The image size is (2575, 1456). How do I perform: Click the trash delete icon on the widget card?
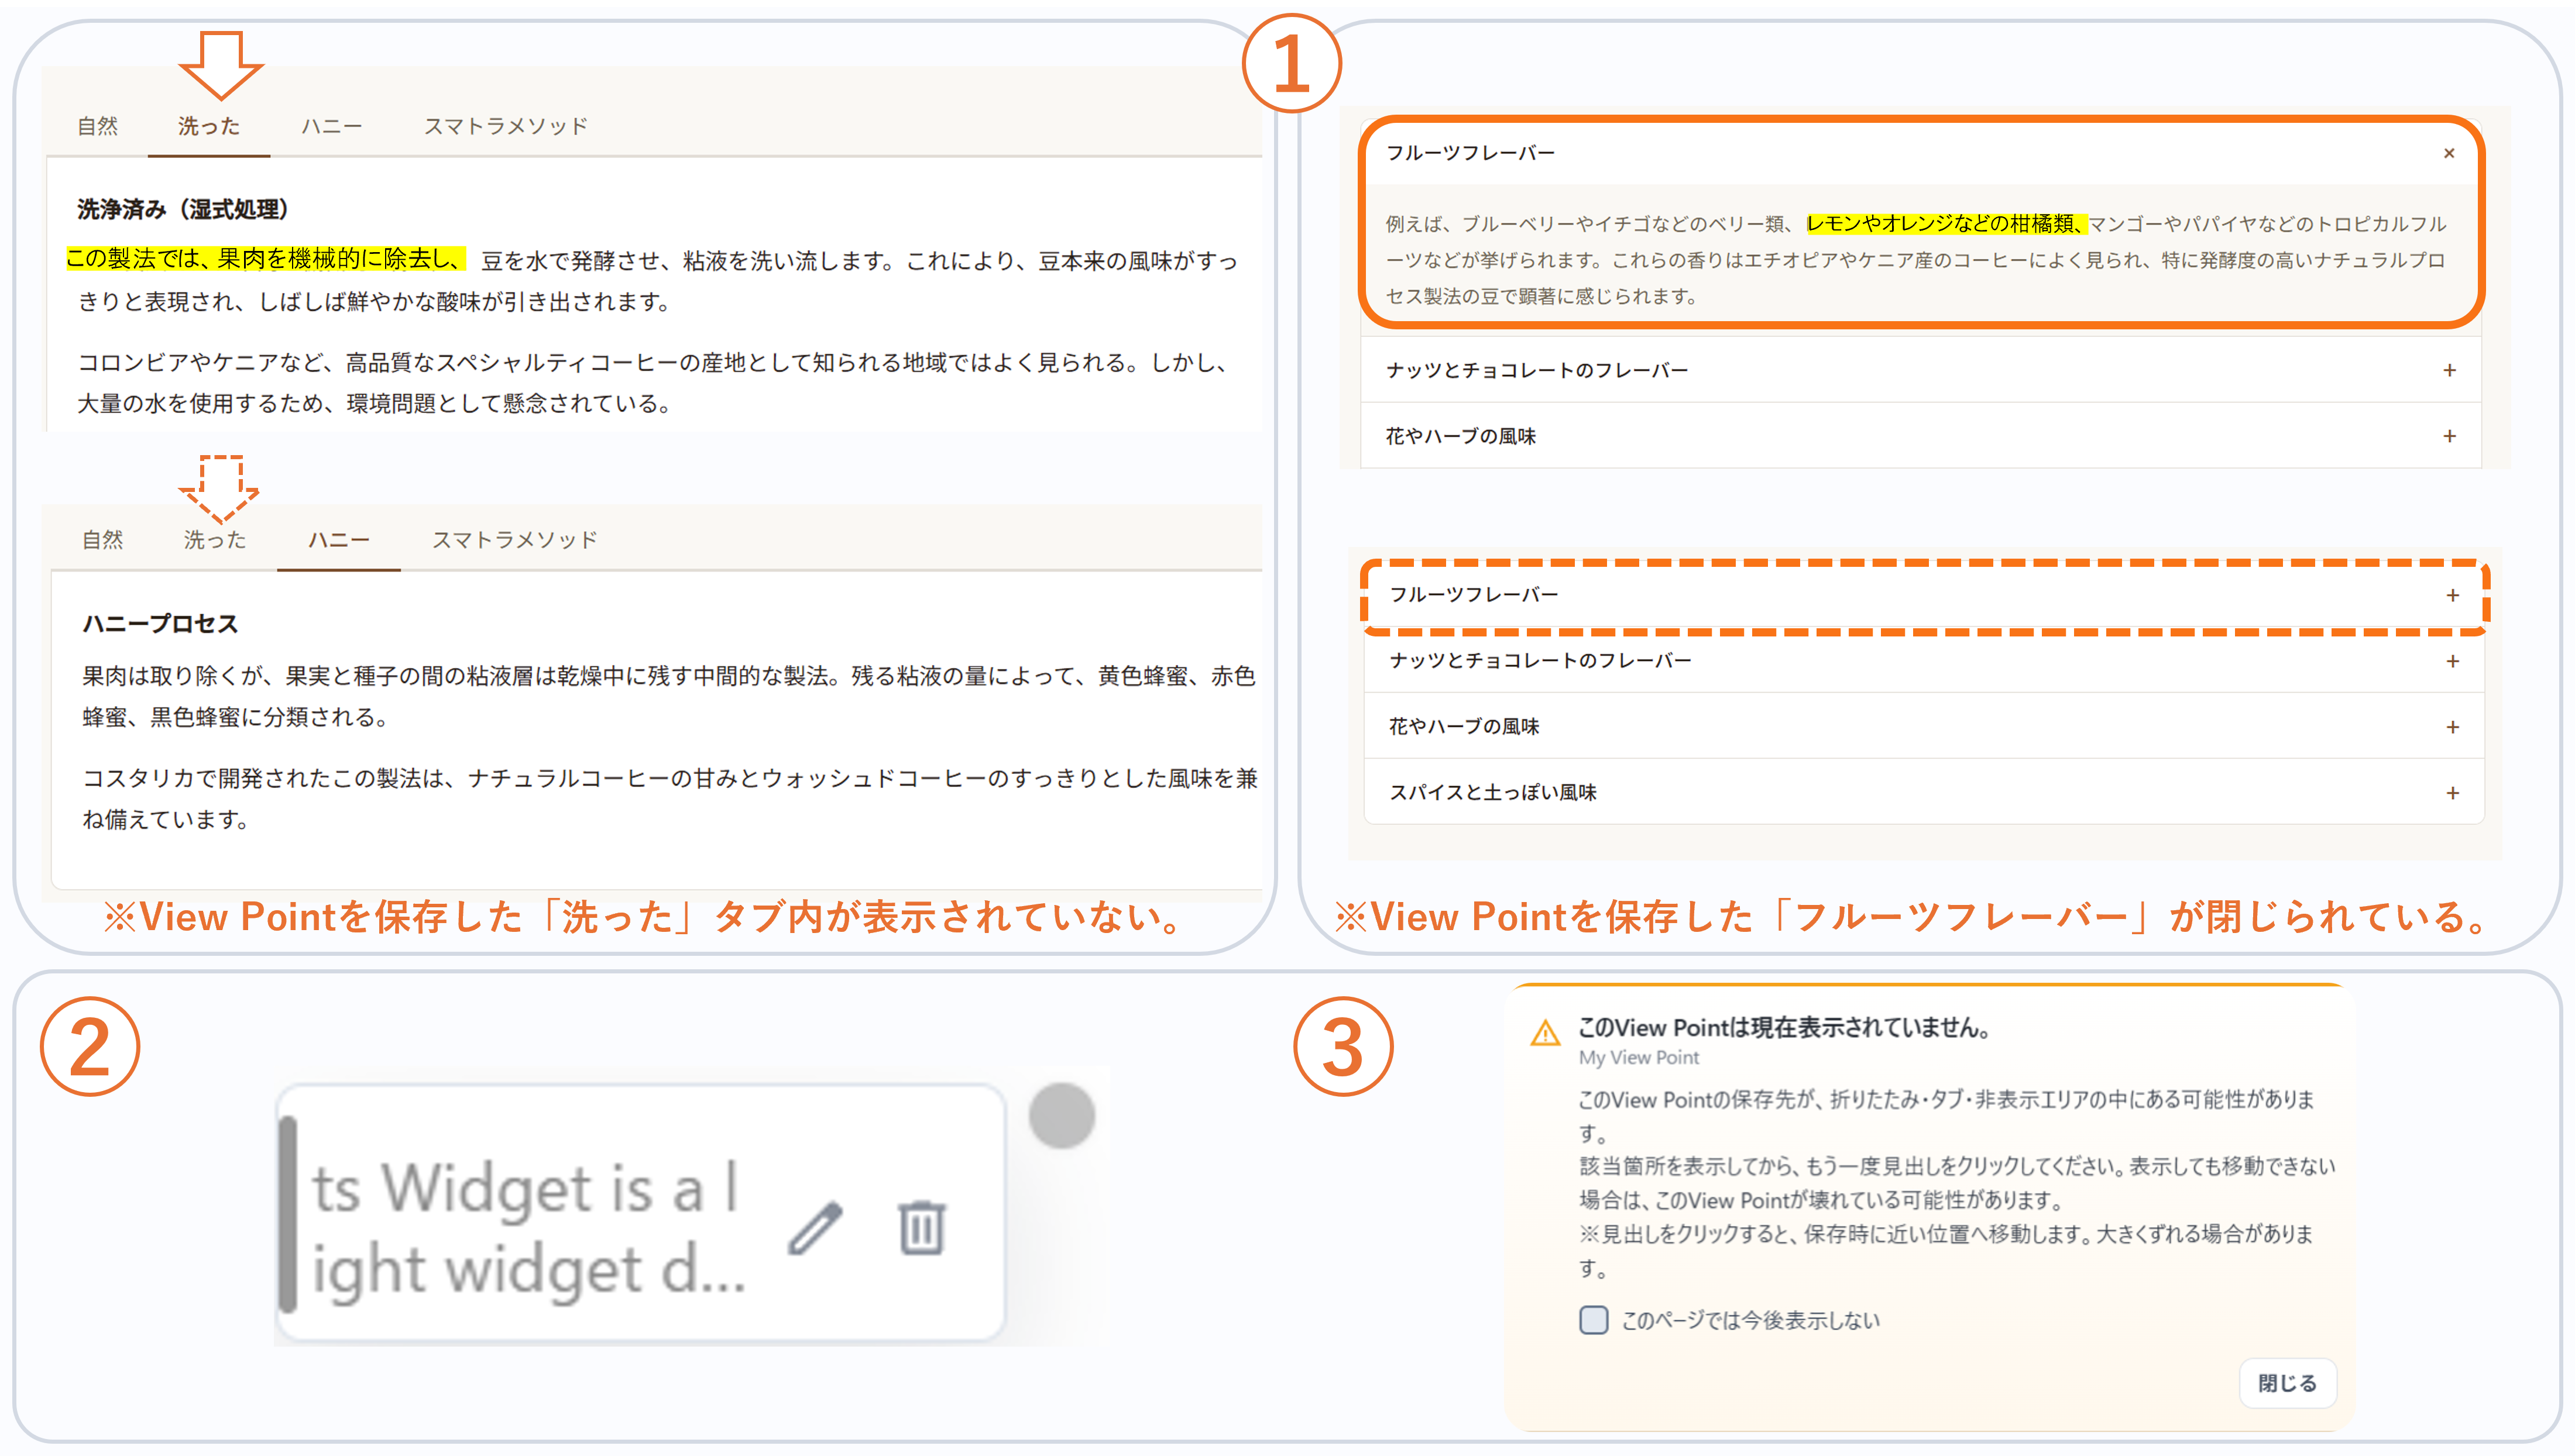(921, 1227)
